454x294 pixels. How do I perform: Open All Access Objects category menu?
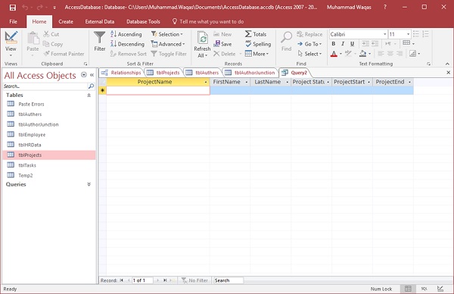(84, 75)
